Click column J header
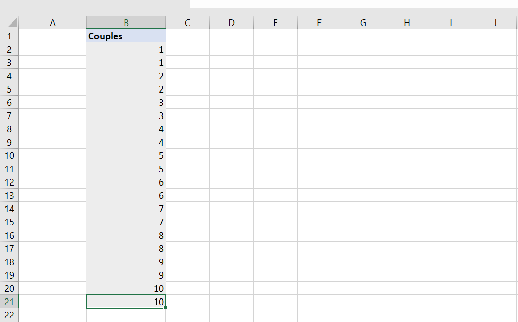 pos(495,22)
